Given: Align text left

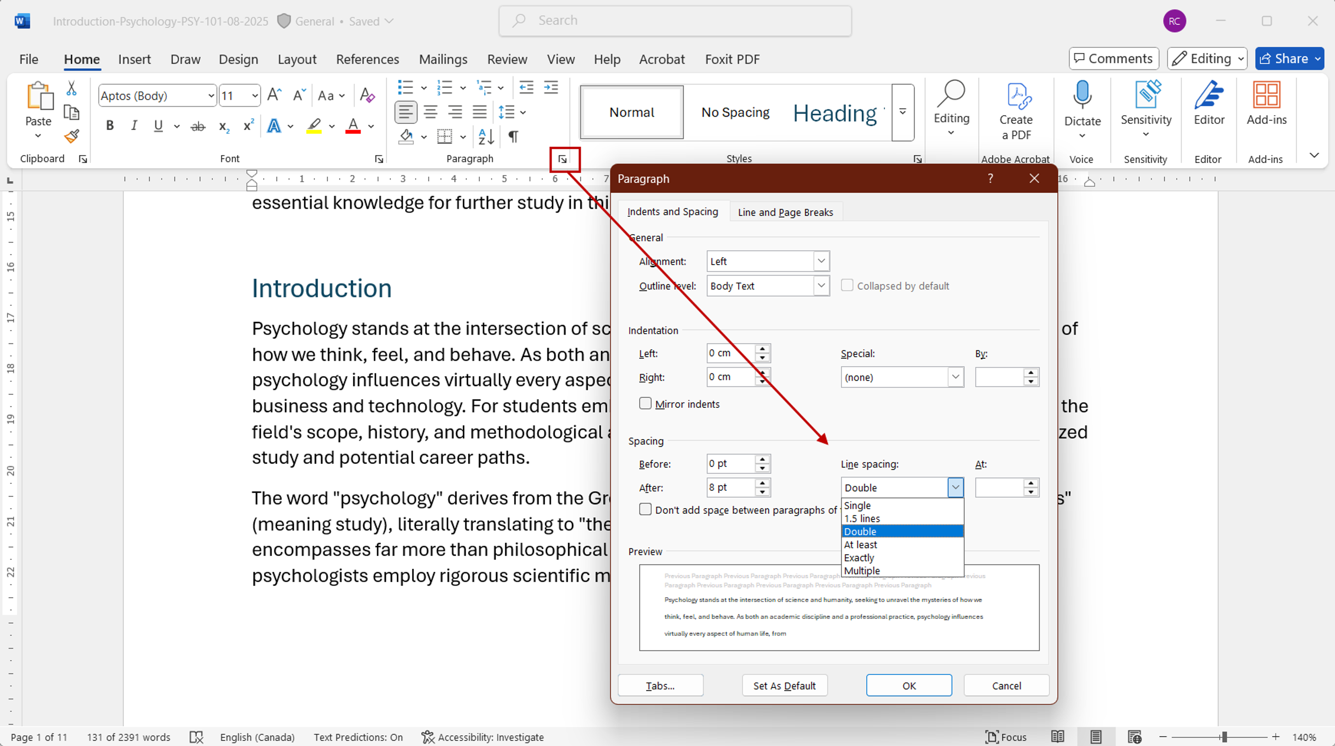Looking at the screenshot, I should tap(406, 112).
